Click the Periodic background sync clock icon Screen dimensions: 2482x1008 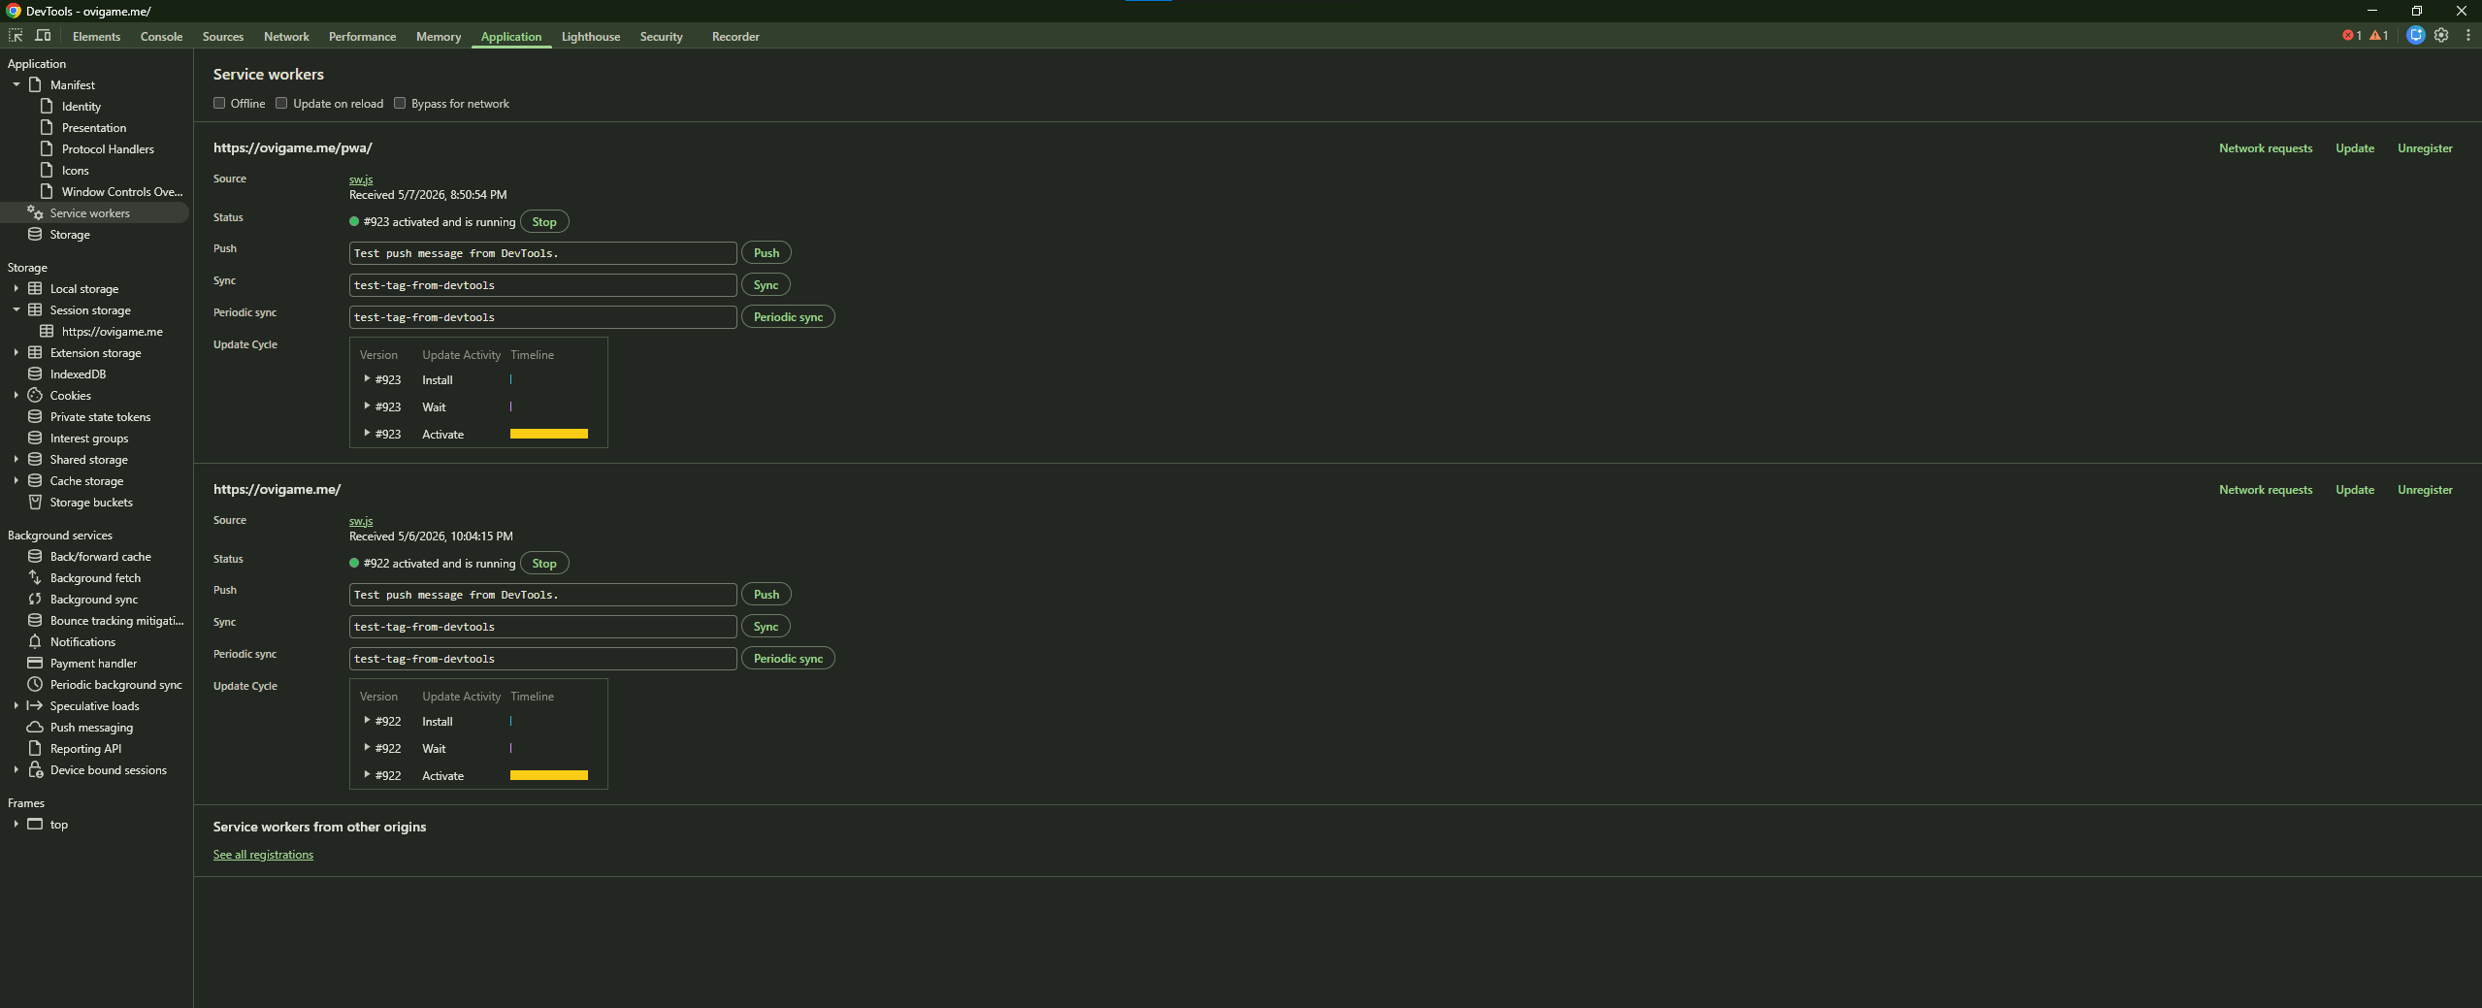[x=35, y=685]
